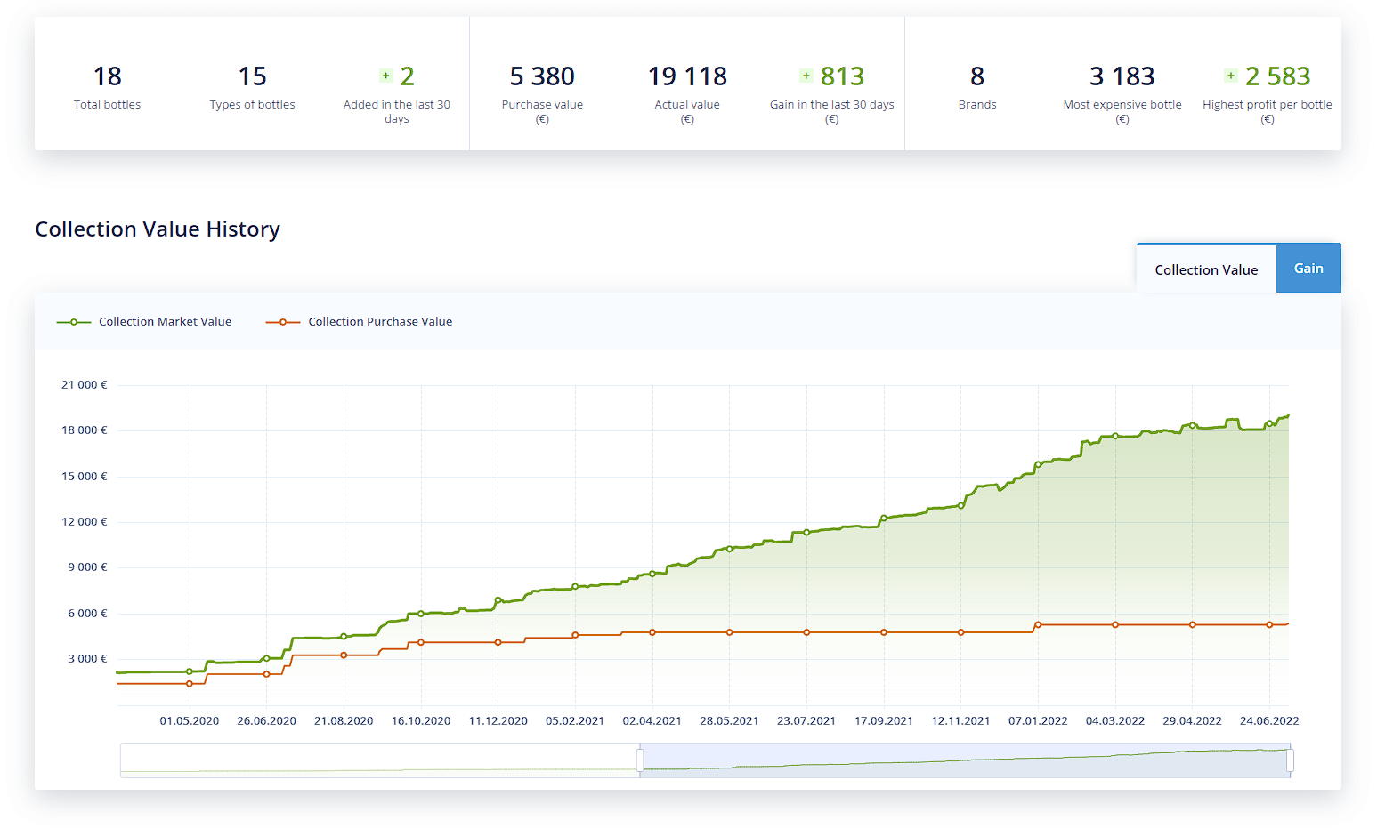This screenshot has width=1385, height=828.
Task: Click market value marker at 17.09.2021
Action: tap(884, 518)
